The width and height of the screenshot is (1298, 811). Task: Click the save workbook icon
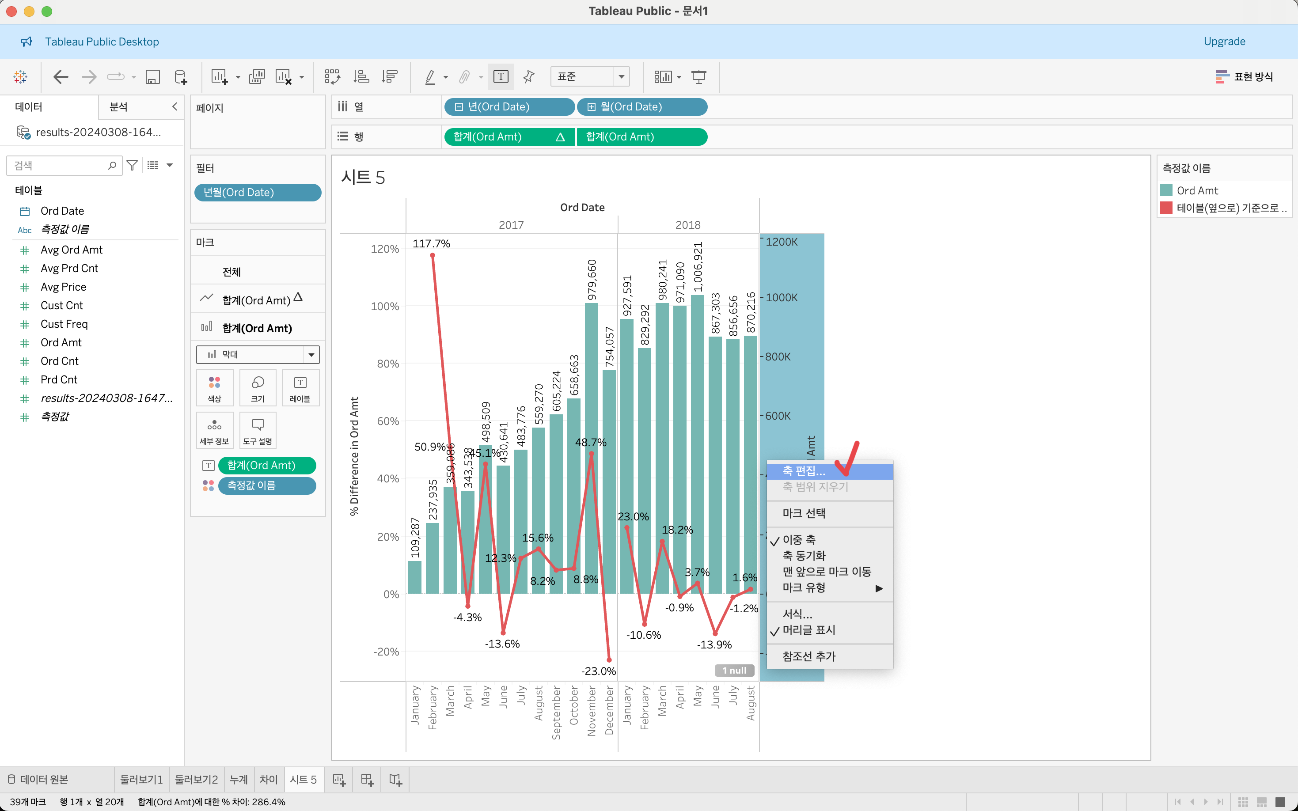coord(153,77)
